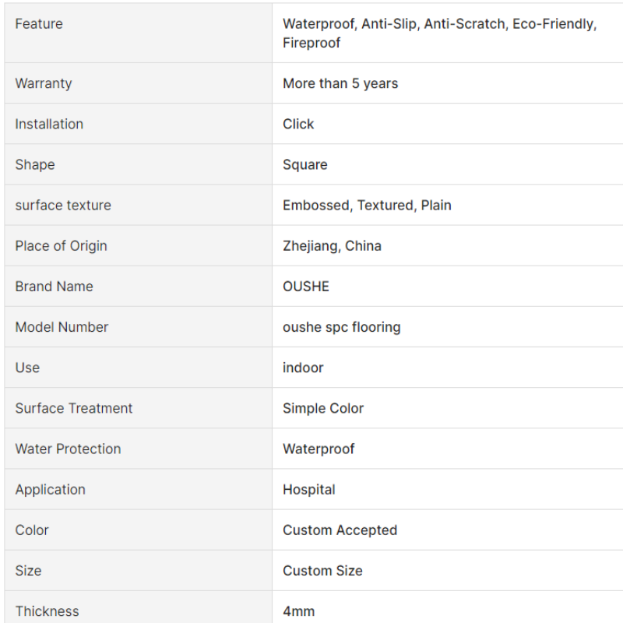Select the Warranty row label
This screenshot has height=623, width=623.
click(44, 83)
